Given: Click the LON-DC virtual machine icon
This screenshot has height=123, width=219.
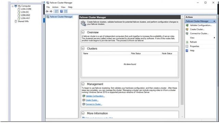Looking at the screenshot, I should [x=19, y=12].
